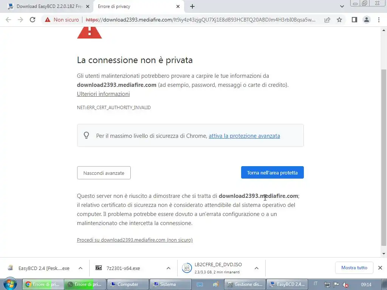Proceed to download2393.mediafire.com (non sicuro)
387x290 pixels.
click(x=135, y=240)
